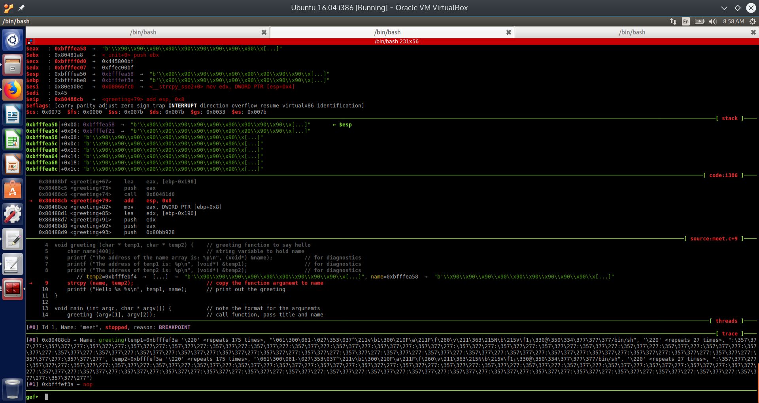
Task: Open the network up-down arrows indicator menu
Action: pos(673,21)
